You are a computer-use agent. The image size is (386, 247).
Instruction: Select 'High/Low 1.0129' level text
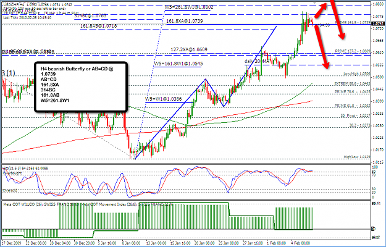point(357,157)
